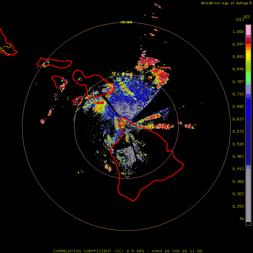Screen dimensions: 253x253
Task: Click the DCC label above the color scale
Action: pos(247,17)
